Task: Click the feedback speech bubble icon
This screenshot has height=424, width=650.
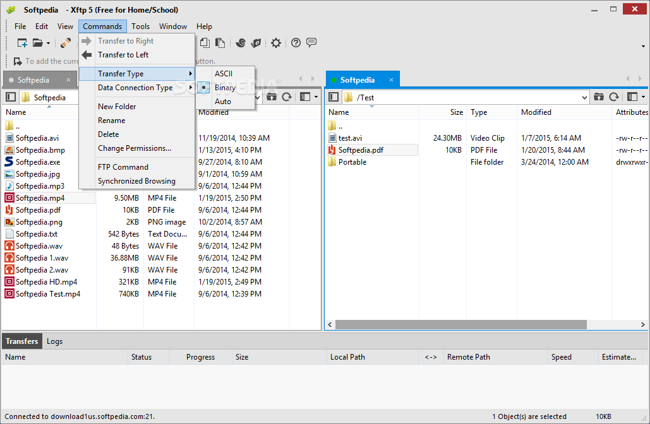Action: [x=311, y=42]
